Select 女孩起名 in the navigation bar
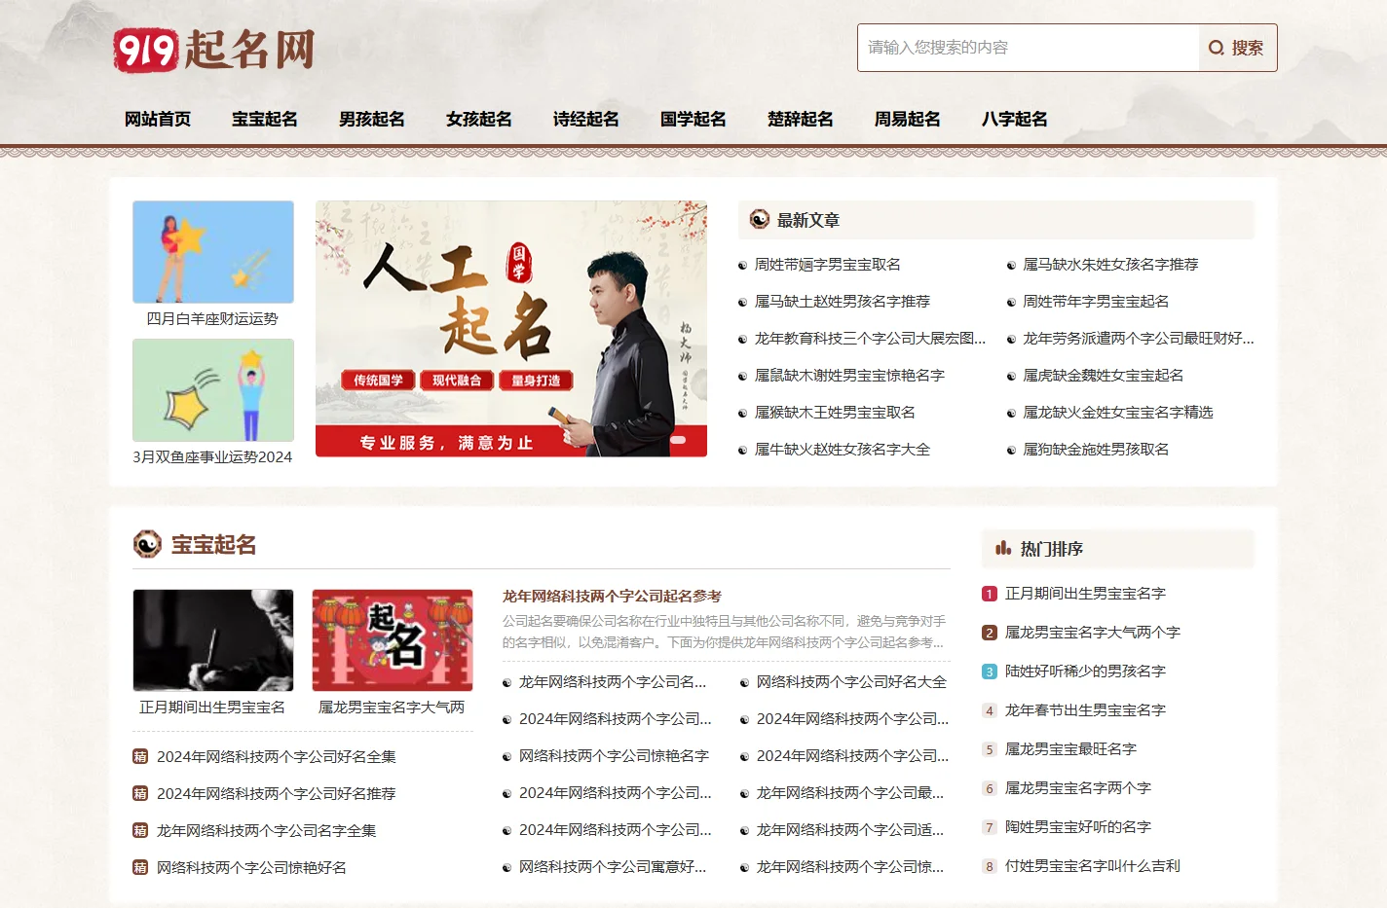The height and width of the screenshot is (908, 1387). point(479,119)
